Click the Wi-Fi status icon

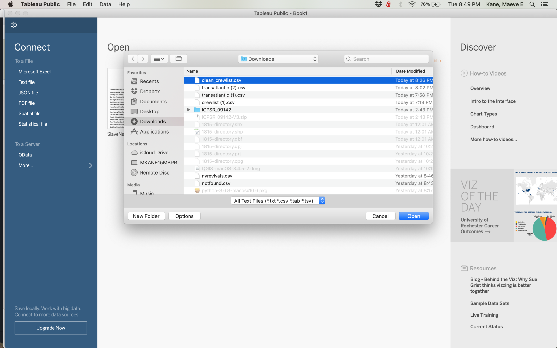(412, 4)
